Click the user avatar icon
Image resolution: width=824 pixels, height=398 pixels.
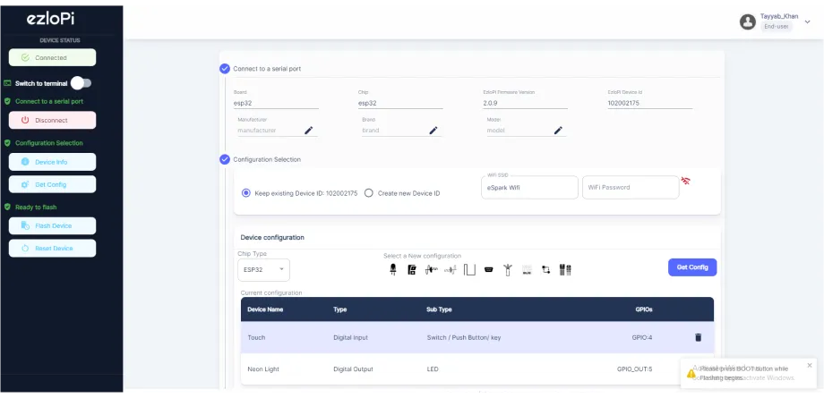pos(747,21)
